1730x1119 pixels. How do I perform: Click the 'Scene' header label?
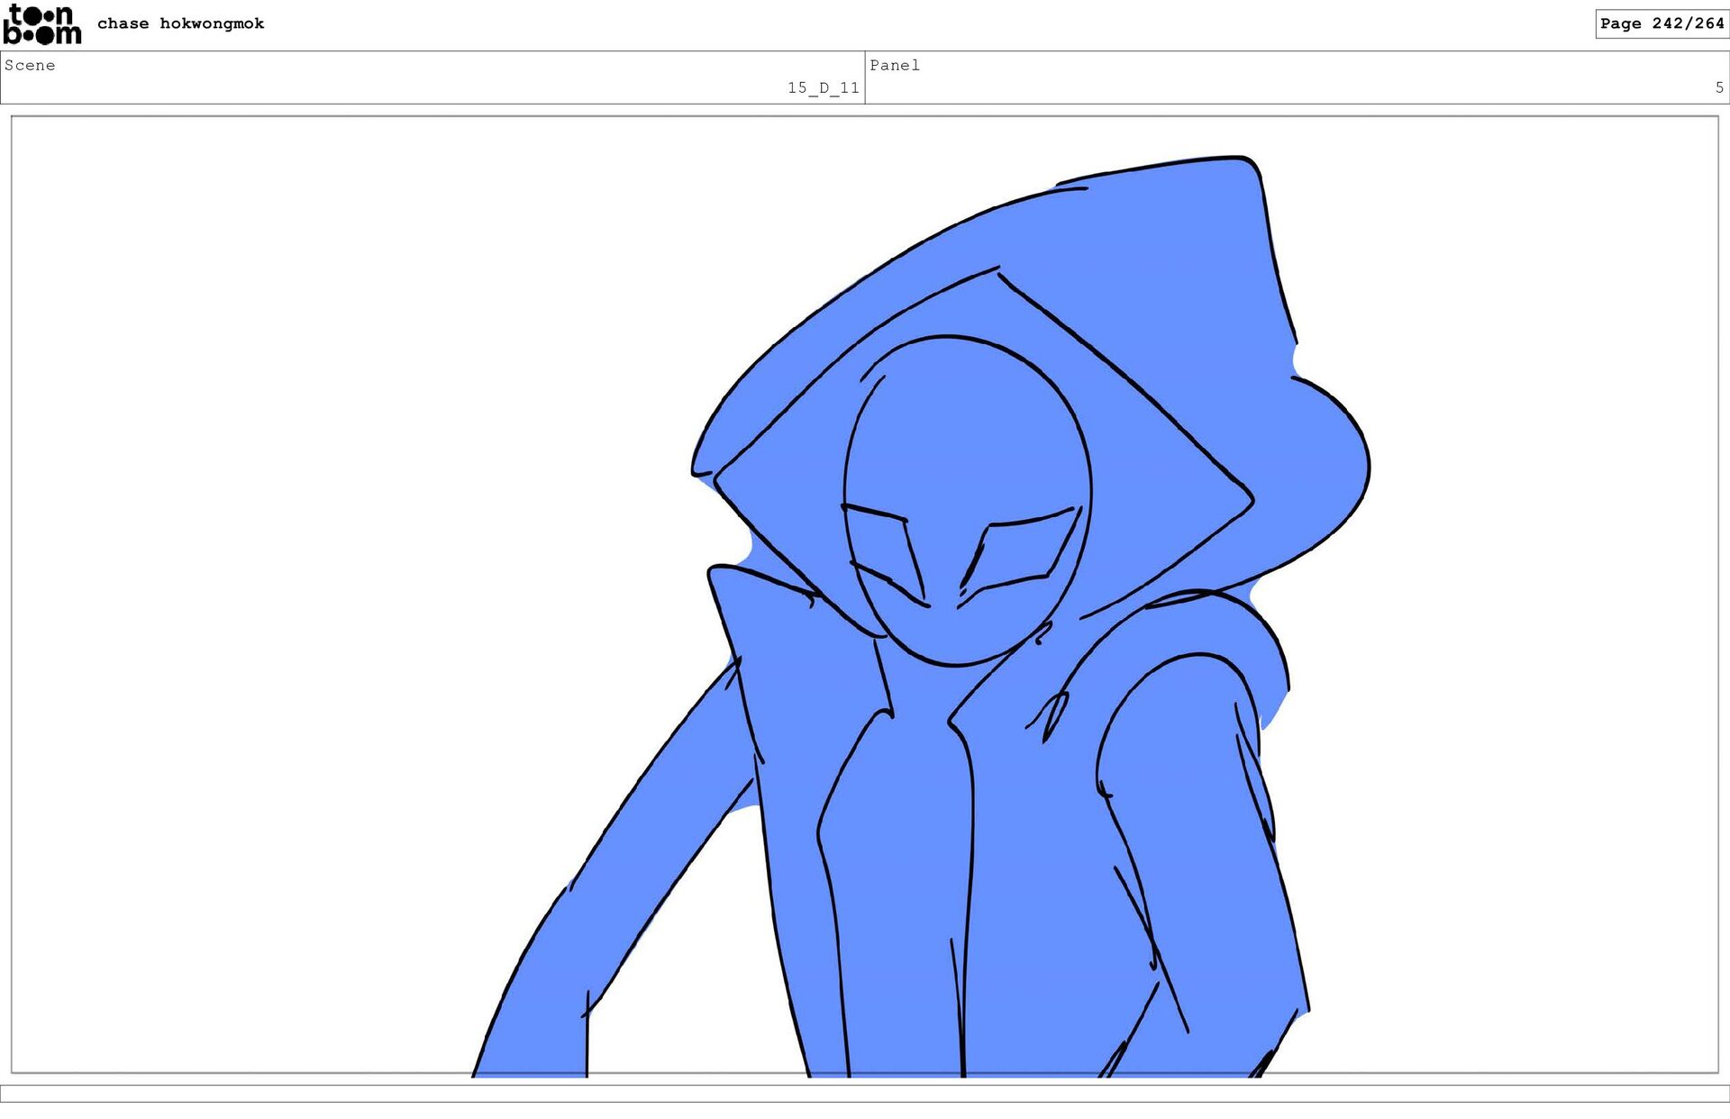(30, 65)
